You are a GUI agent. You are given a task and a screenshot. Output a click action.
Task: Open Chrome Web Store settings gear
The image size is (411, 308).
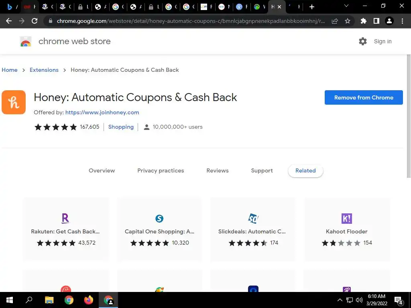click(363, 41)
